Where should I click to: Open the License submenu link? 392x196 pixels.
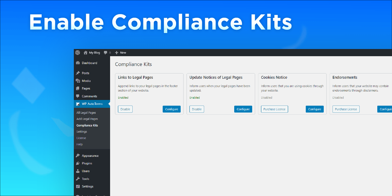81,138
